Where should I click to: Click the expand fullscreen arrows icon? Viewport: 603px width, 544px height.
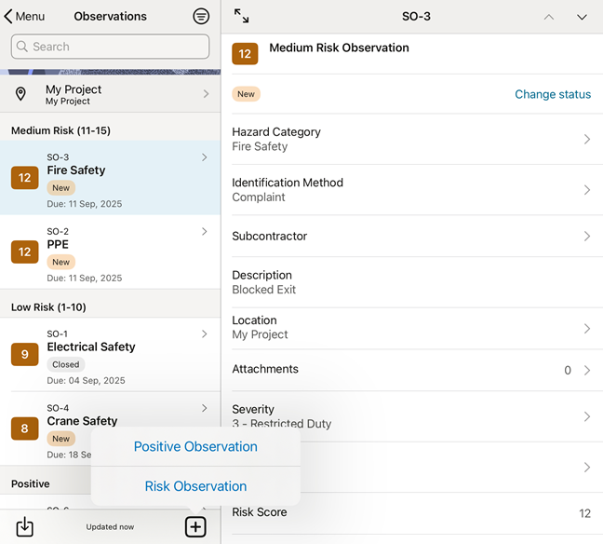coord(242,16)
